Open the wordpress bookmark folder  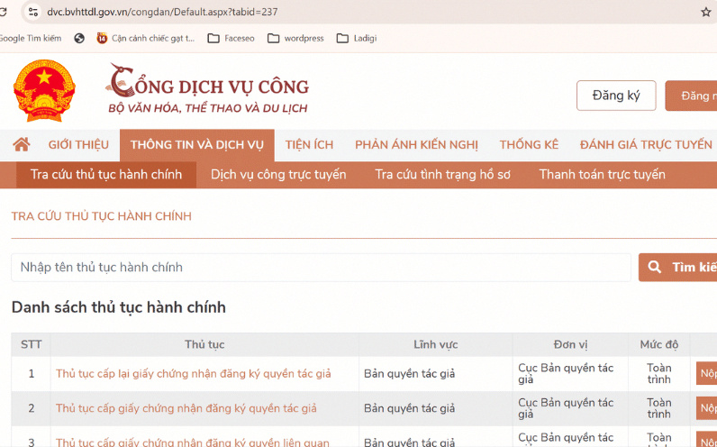pyautogui.click(x=295, y=39)
